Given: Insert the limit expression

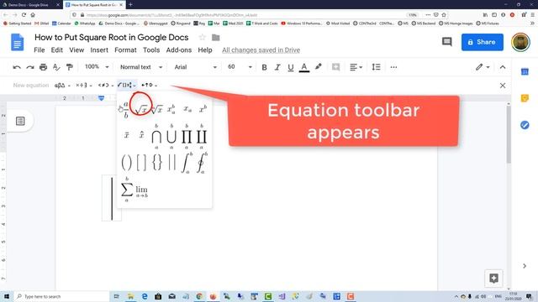Looking at the screenshot, I should [141, 191].
